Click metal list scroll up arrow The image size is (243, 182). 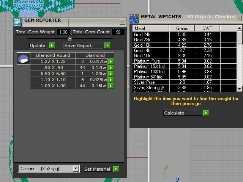point(239,28)
